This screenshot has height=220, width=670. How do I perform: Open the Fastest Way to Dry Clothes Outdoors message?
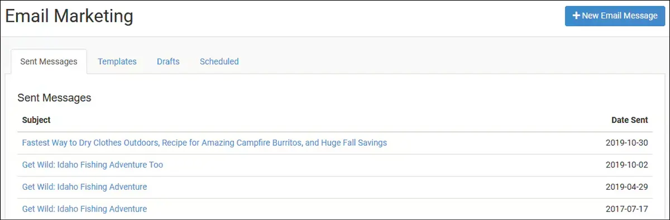coord(204,142)
